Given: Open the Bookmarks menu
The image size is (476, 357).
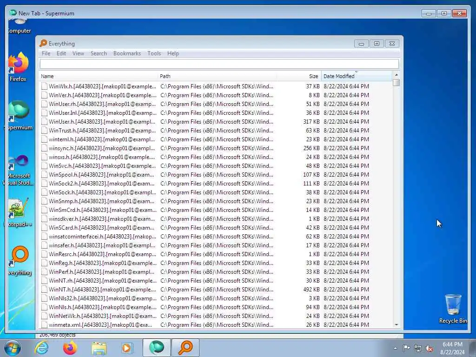Looking at the screenshot, I should 127,53.
